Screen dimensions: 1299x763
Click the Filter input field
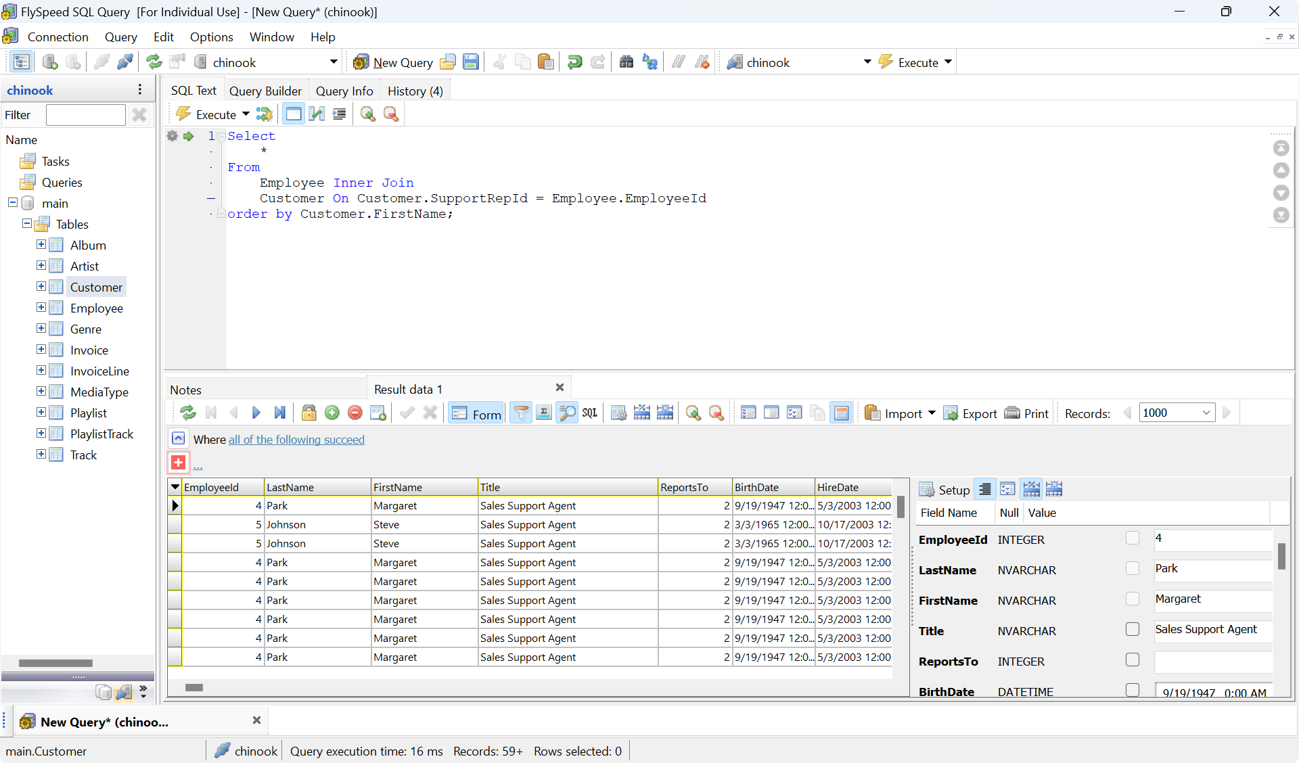[x=85, y=115]
